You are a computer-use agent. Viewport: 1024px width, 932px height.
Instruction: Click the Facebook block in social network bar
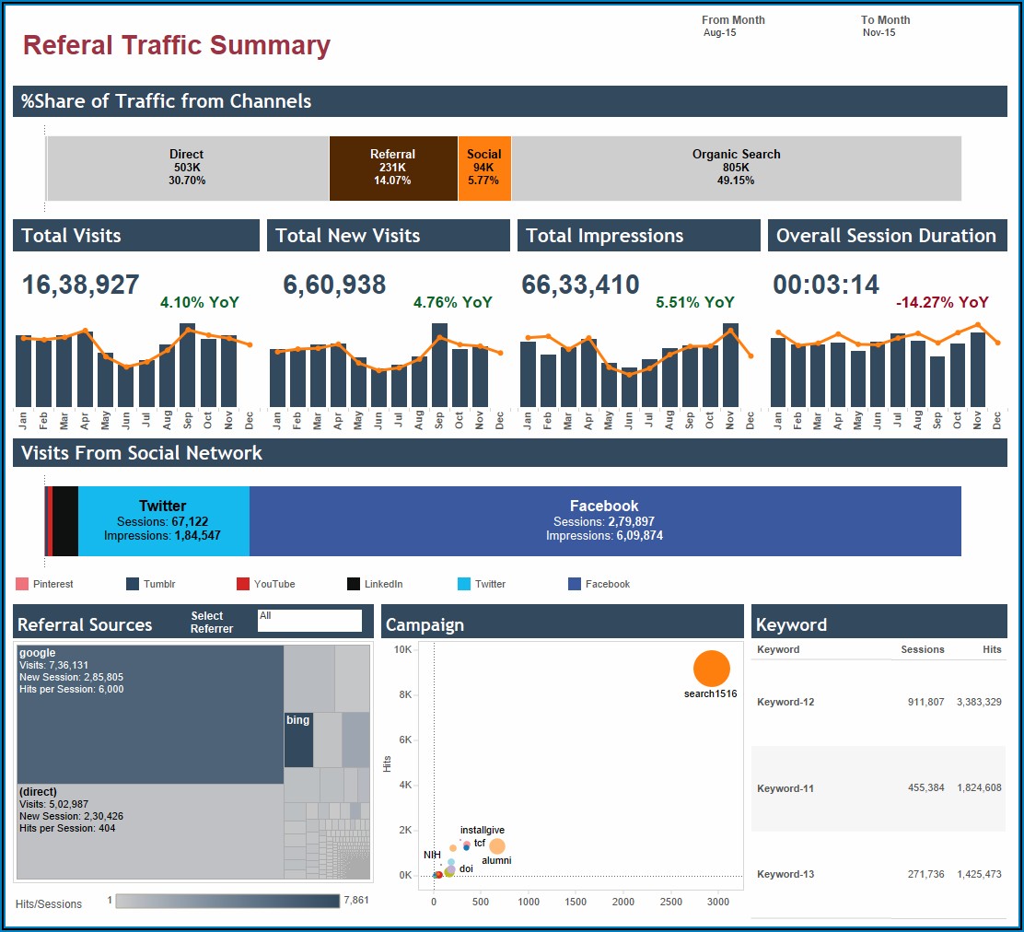pos(604,521)
